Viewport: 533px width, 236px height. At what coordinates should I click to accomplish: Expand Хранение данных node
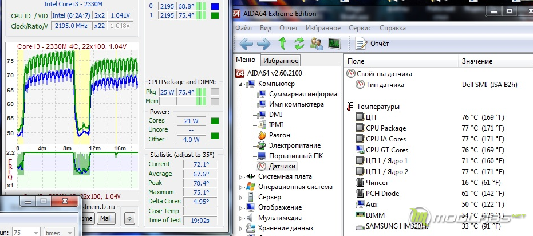click(x=240, y=228)
